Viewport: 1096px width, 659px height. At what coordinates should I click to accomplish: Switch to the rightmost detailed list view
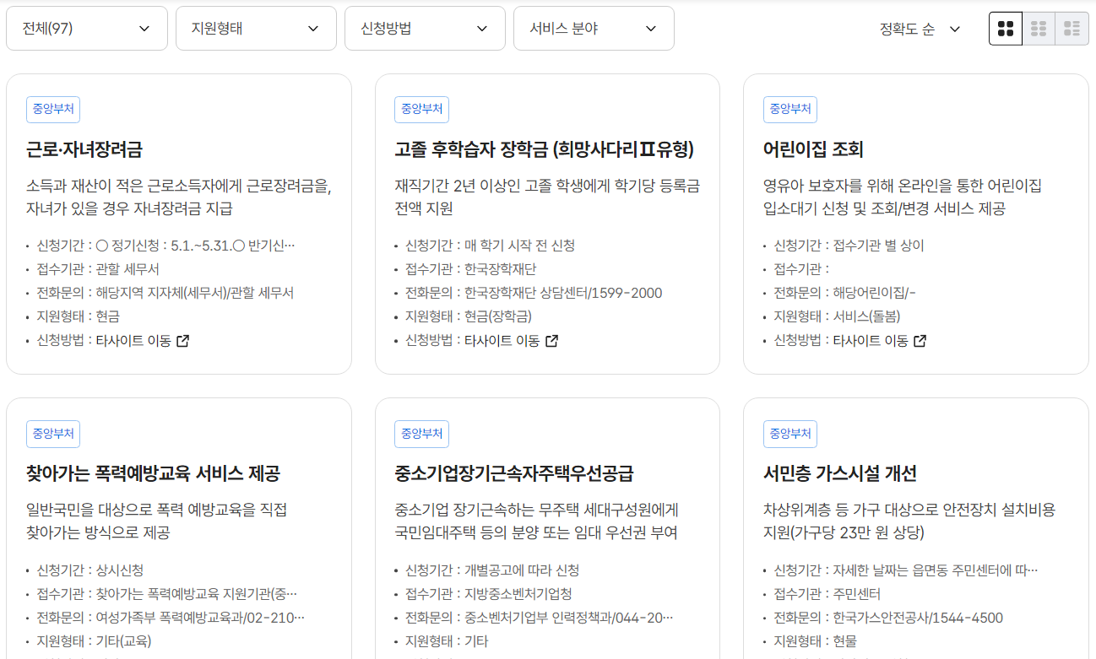1072,29
